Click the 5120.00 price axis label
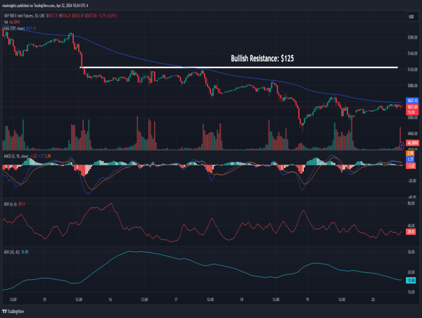This screenshot has height=318, width=422. tap(412, 70)
